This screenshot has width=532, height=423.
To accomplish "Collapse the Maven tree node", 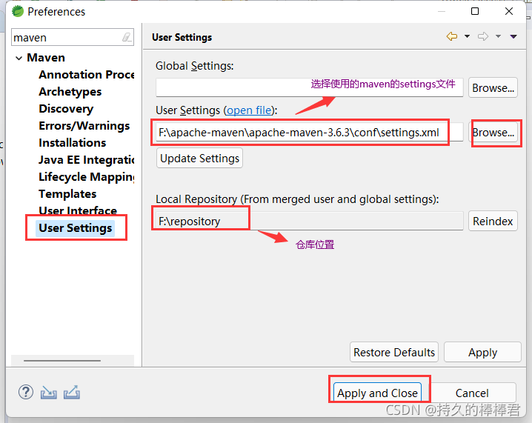I will pos(19,59).
